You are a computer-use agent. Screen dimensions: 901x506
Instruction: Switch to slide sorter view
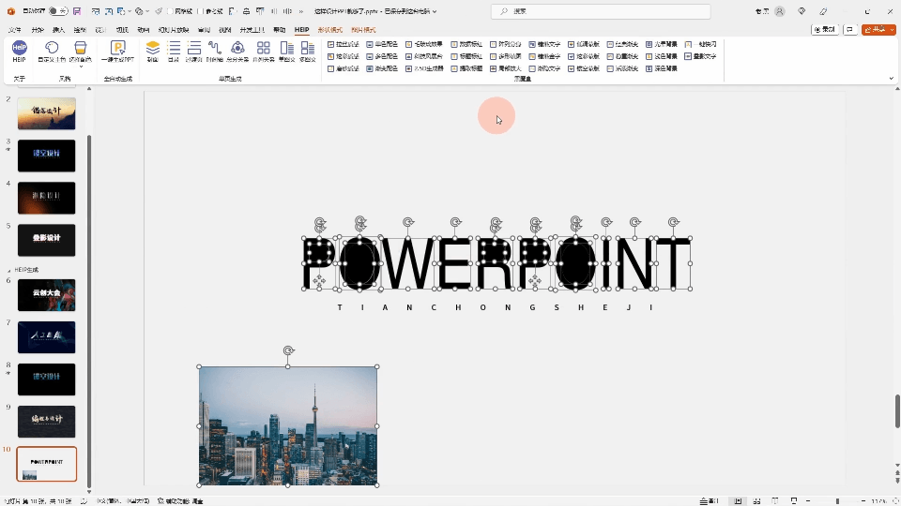coord(756,500)
